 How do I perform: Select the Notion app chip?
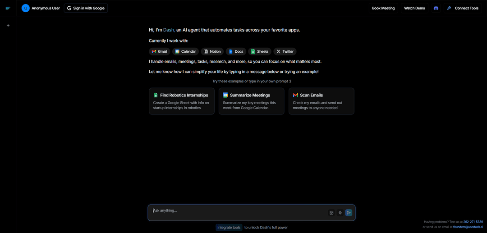pyautogui.click(x=212, y=51)
